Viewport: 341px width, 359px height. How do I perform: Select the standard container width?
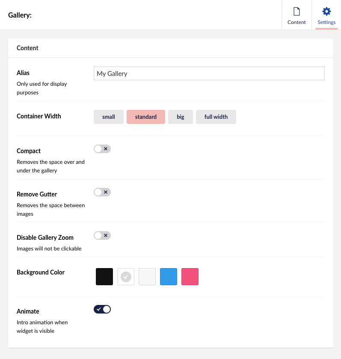coord(146,117)
